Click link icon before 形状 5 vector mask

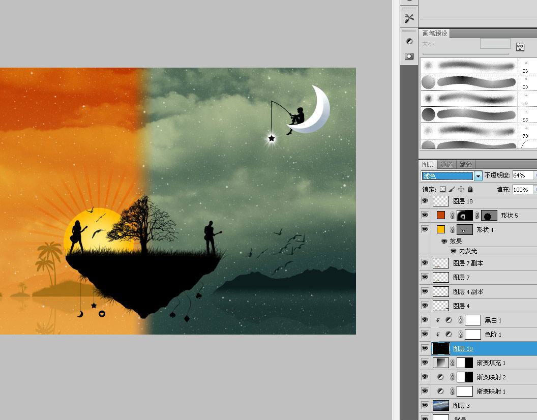click(x=476, y=216)
